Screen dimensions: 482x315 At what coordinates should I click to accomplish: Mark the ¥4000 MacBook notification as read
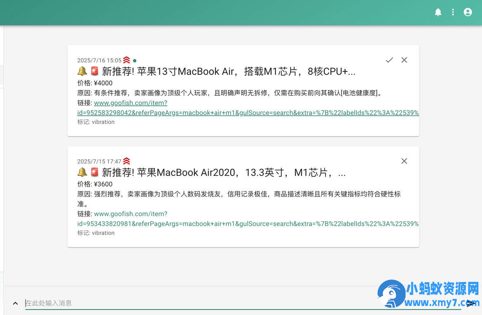coord(389,60)
